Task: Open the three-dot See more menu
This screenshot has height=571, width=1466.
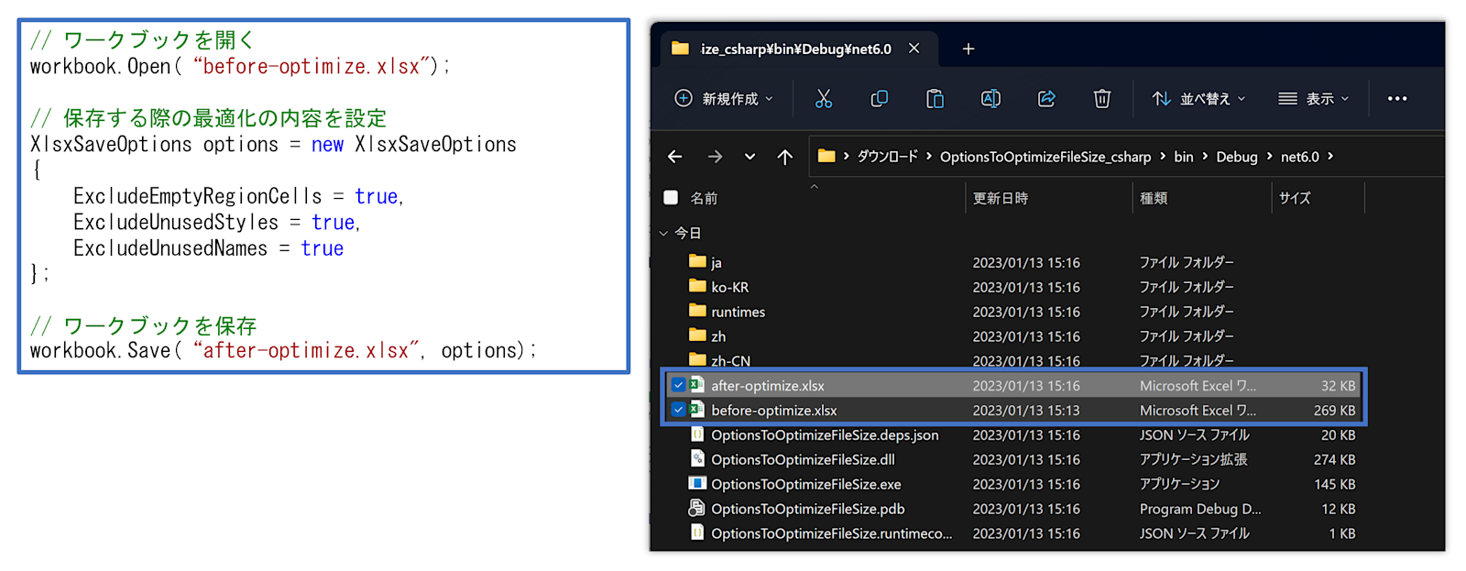Action: click(x=1397, y=99)
